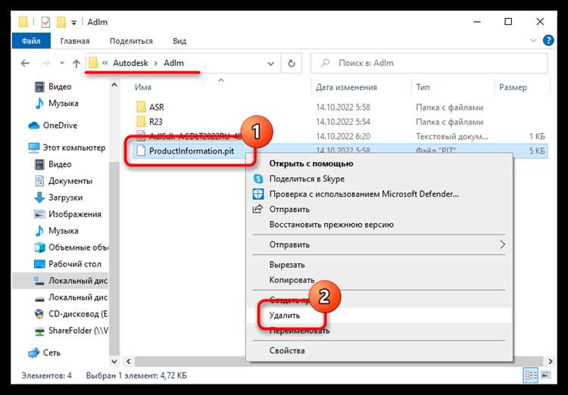Image resolution: width=568 pixels, height=395 pixels.
Task: Open OneDrive in the navigation pane
Action: coord(60,126)
